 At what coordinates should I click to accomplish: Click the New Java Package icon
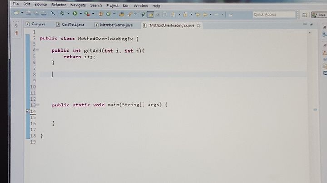100,14
